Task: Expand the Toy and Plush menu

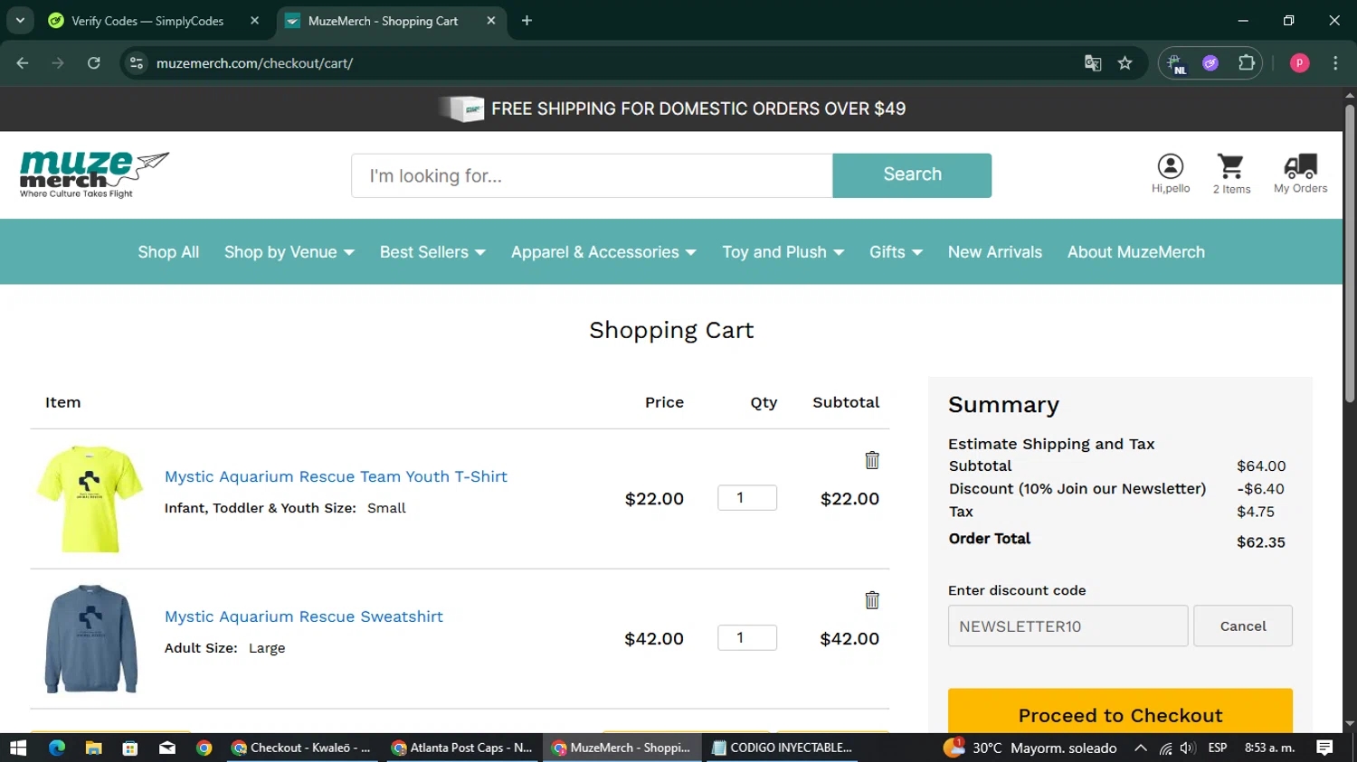Action: pyautogui.click(x=783, y=252)
